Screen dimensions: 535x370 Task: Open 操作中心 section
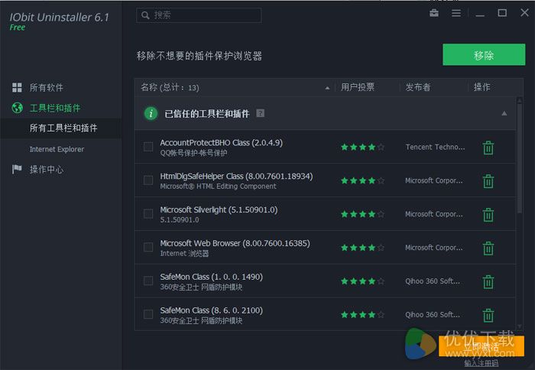[x=46, y=169]
